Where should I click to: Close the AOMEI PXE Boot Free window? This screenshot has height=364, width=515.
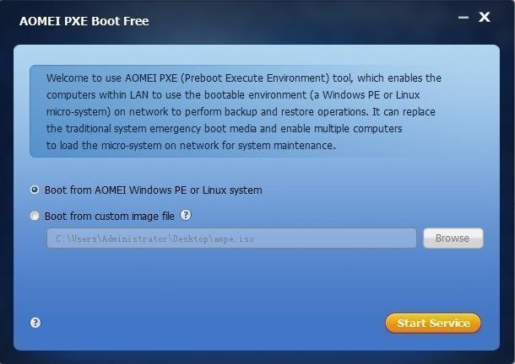[x=485, y=16]
